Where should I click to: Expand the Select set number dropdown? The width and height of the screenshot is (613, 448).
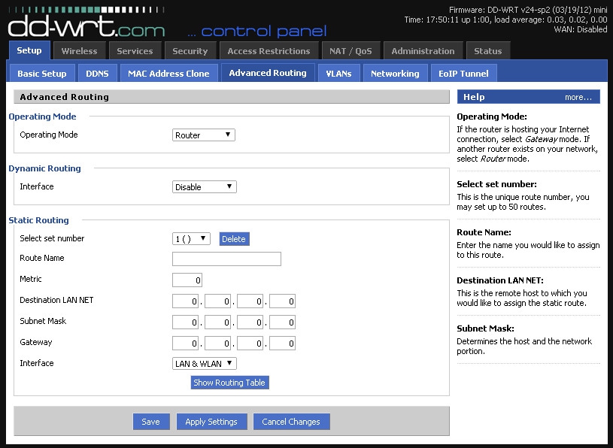(191, 239)
